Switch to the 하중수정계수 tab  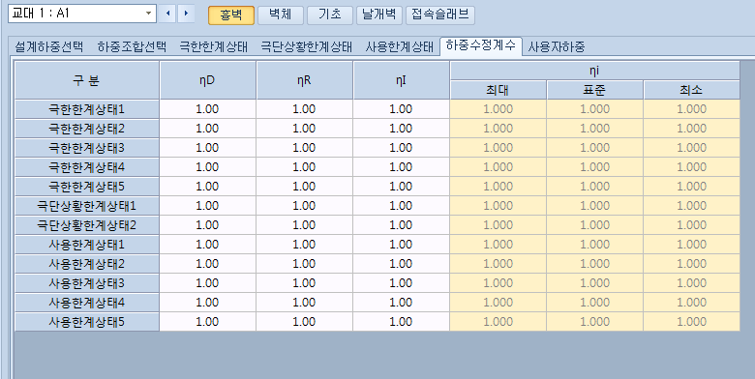tap(481, 46)
